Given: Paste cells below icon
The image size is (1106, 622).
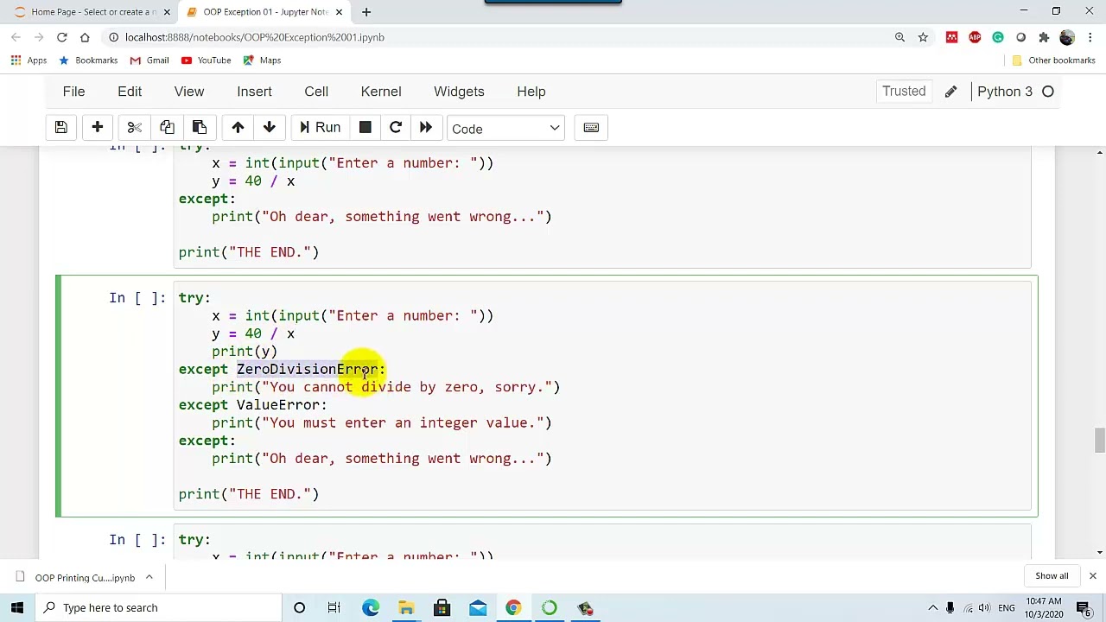Looking at the screenshot, I should click(199, 128).
